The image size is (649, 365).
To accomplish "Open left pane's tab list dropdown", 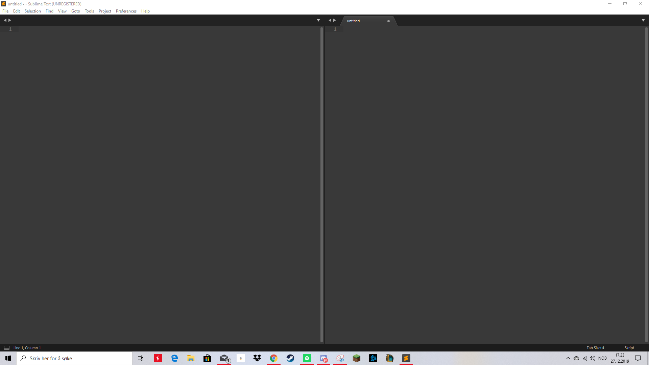I will [x=318, y=20].
